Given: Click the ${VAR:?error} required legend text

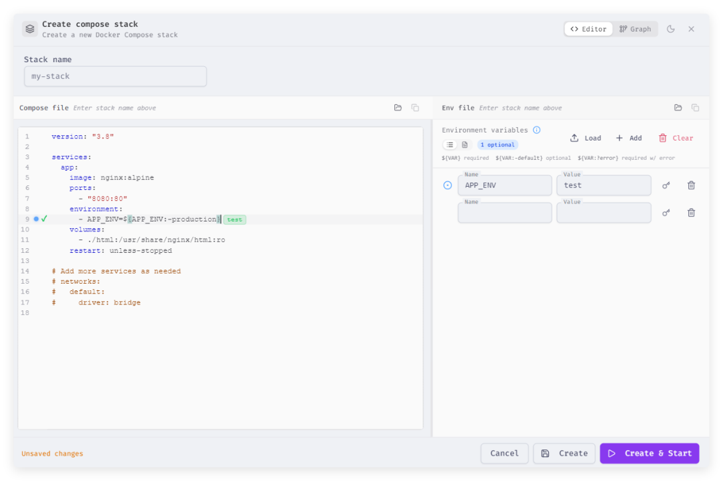Looking at the screenshot, I should pos(626,158).
